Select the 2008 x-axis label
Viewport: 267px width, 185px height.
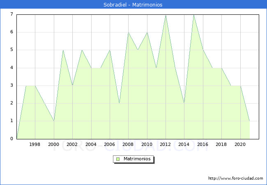tap(128, 144)
